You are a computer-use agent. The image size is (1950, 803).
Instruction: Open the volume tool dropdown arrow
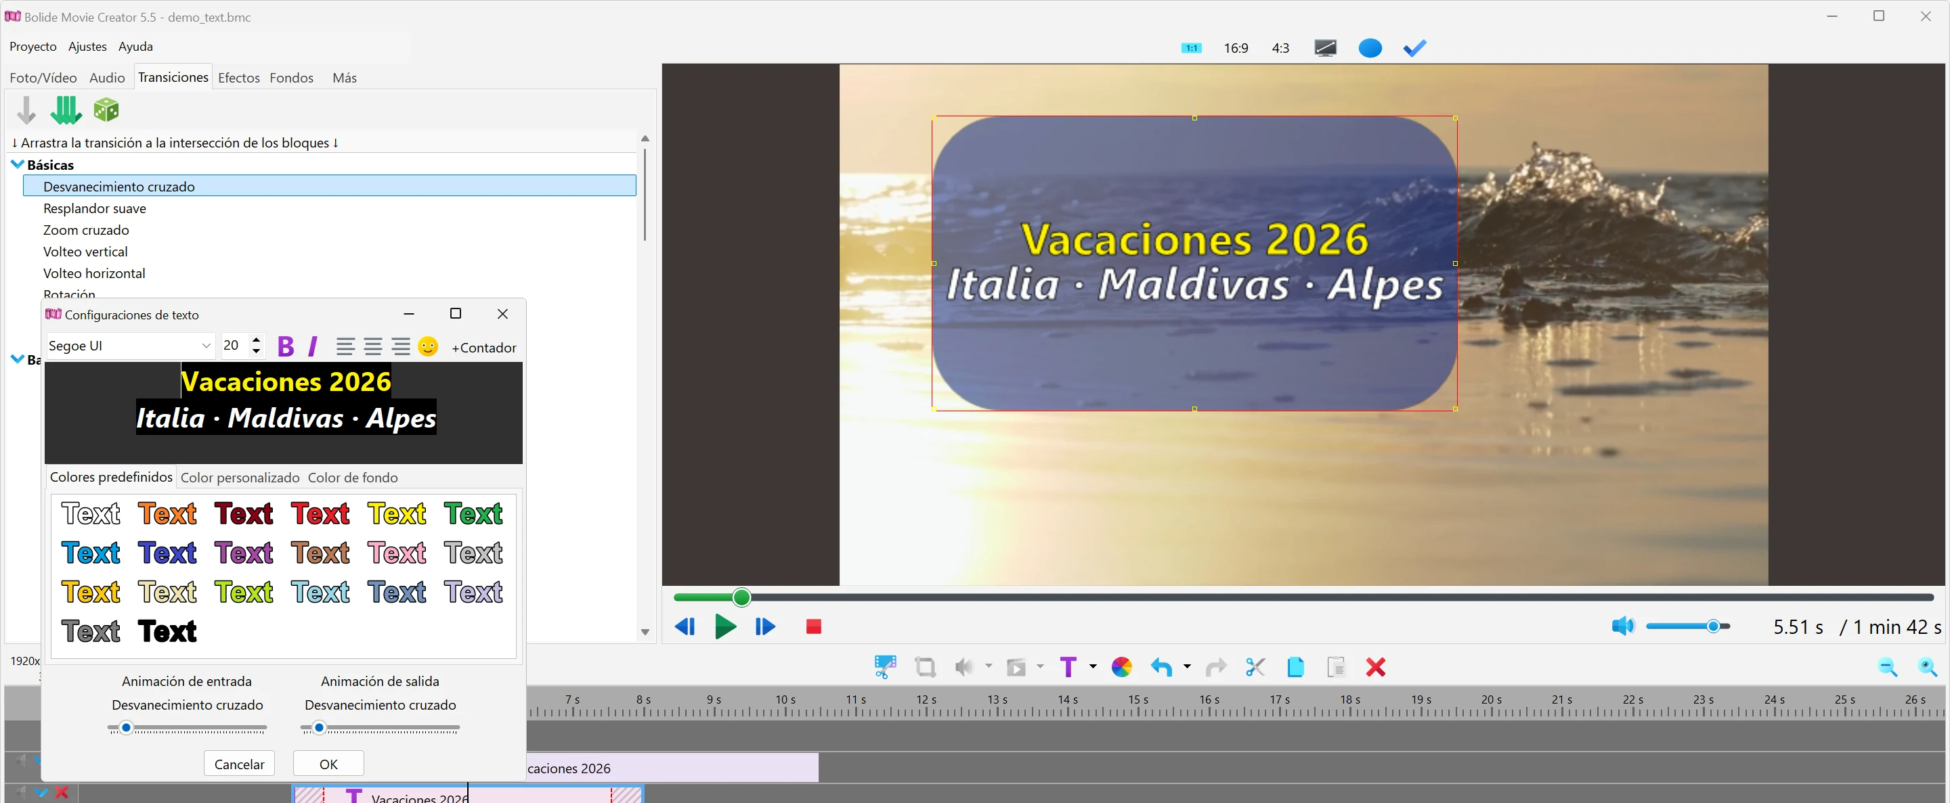click(x=988, y=666)
